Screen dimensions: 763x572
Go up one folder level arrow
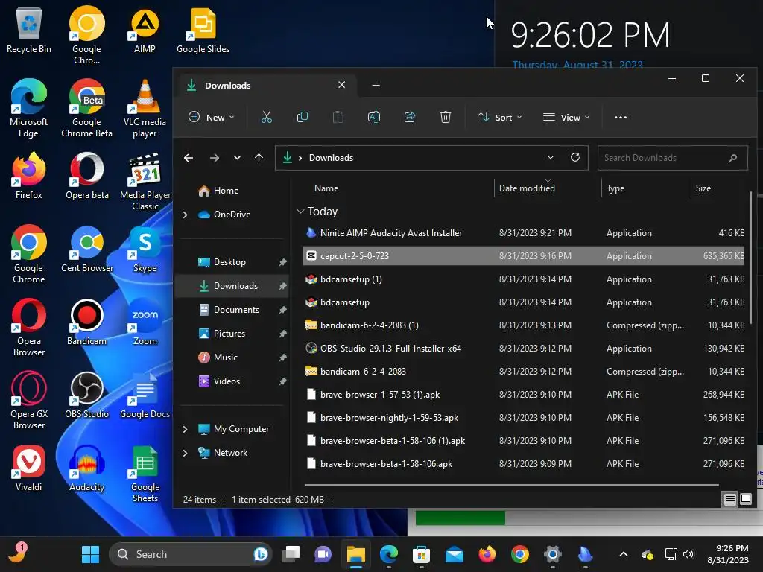[259, 158]
